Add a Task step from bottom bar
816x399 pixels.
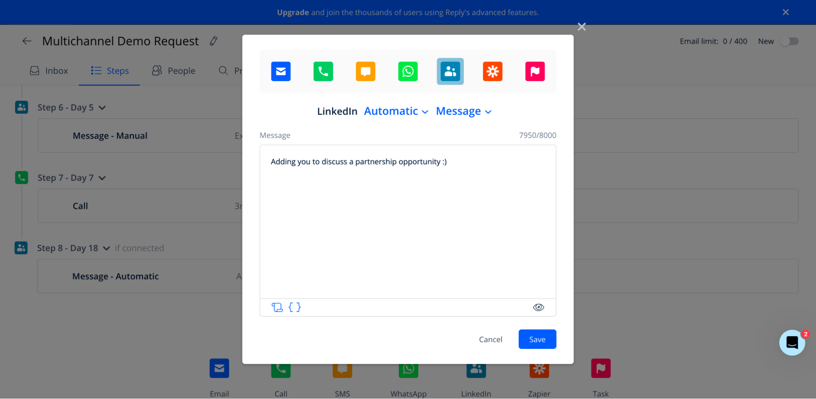coord(600,368)
